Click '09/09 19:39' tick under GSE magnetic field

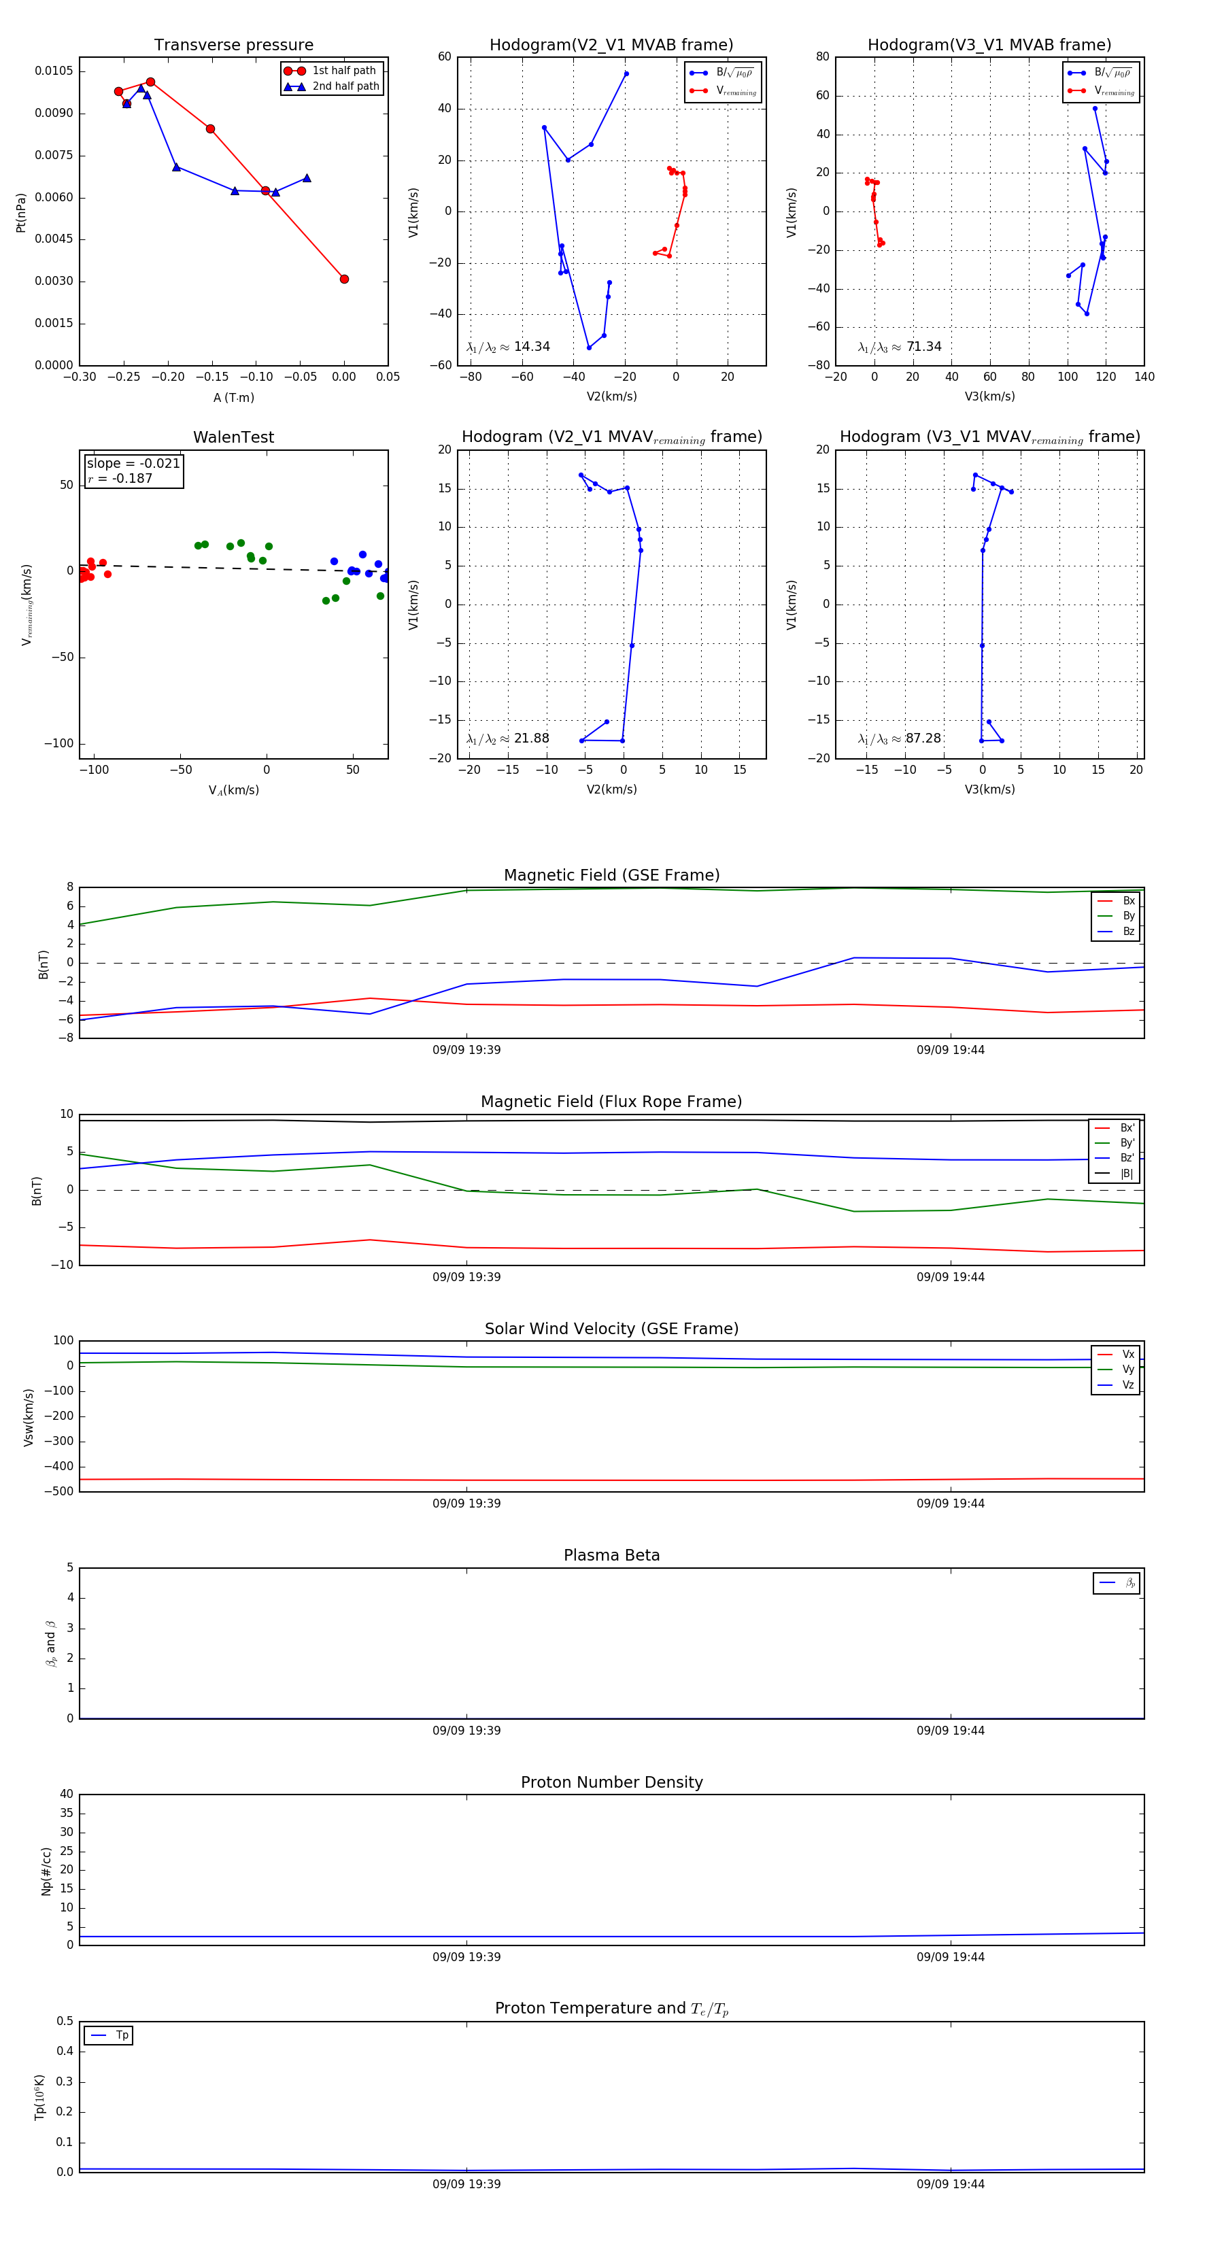(467, 1050)
